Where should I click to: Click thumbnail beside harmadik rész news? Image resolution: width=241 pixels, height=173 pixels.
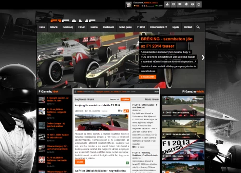(x=42, y=160)
